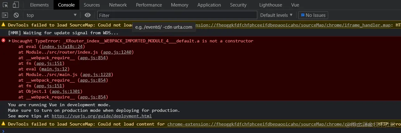
Task: Open live expression eye icon
Action: [x=88, y=15]
